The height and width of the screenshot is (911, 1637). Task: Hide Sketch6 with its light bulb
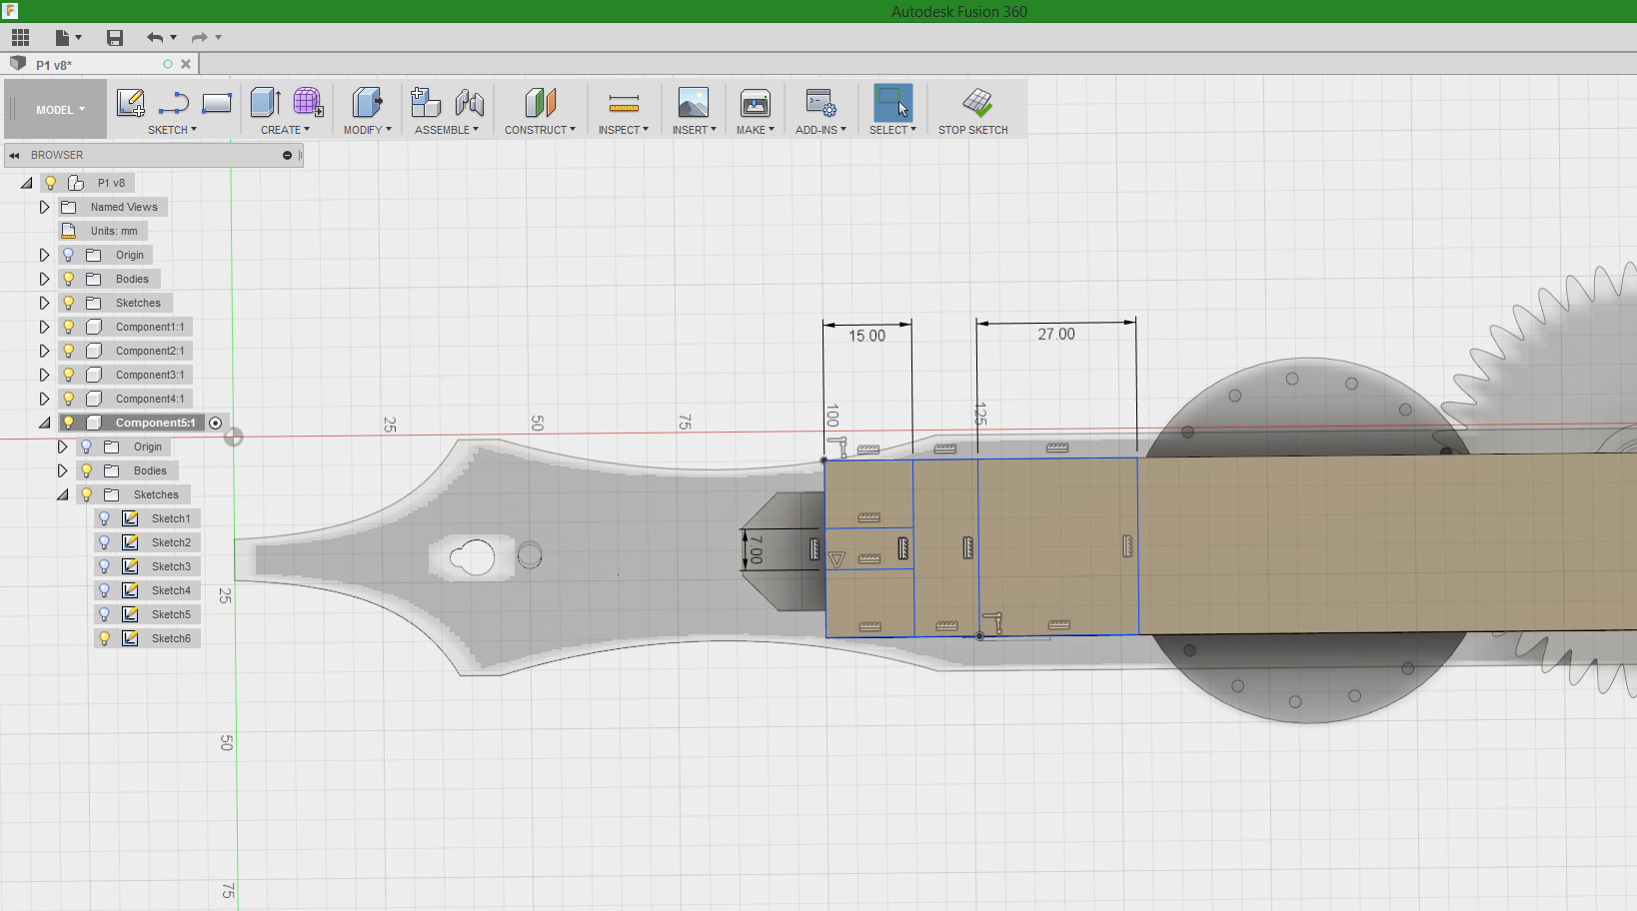click(x=104, y=638)
